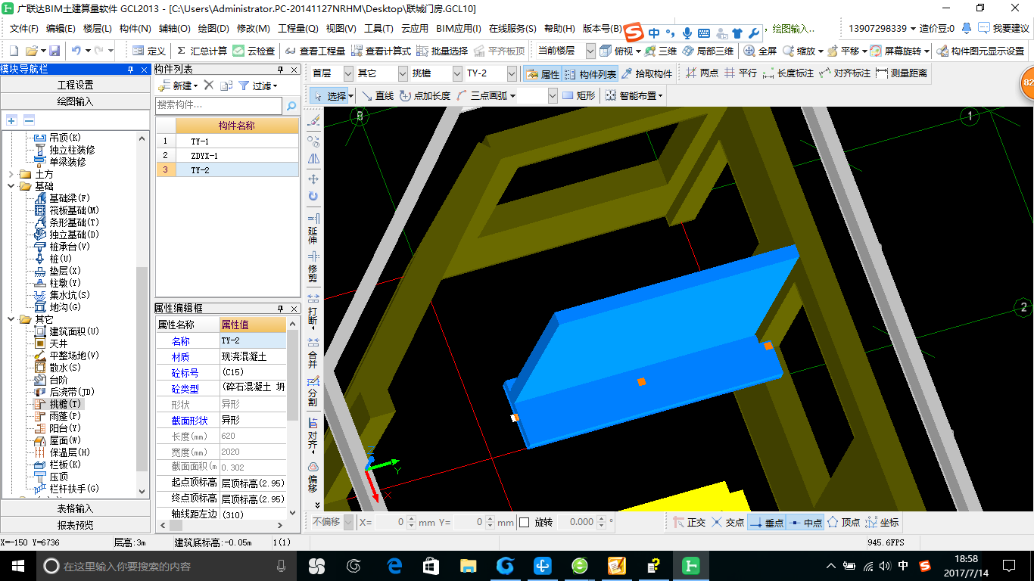Click the 表格输入 table input button

[x=76, y=508]
